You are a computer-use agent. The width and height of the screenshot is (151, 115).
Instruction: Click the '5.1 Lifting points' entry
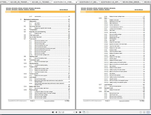tap(47, 21)
